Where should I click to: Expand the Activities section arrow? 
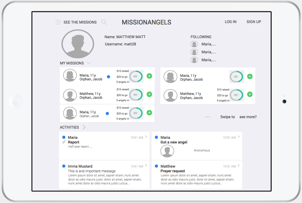coord(84,127)
